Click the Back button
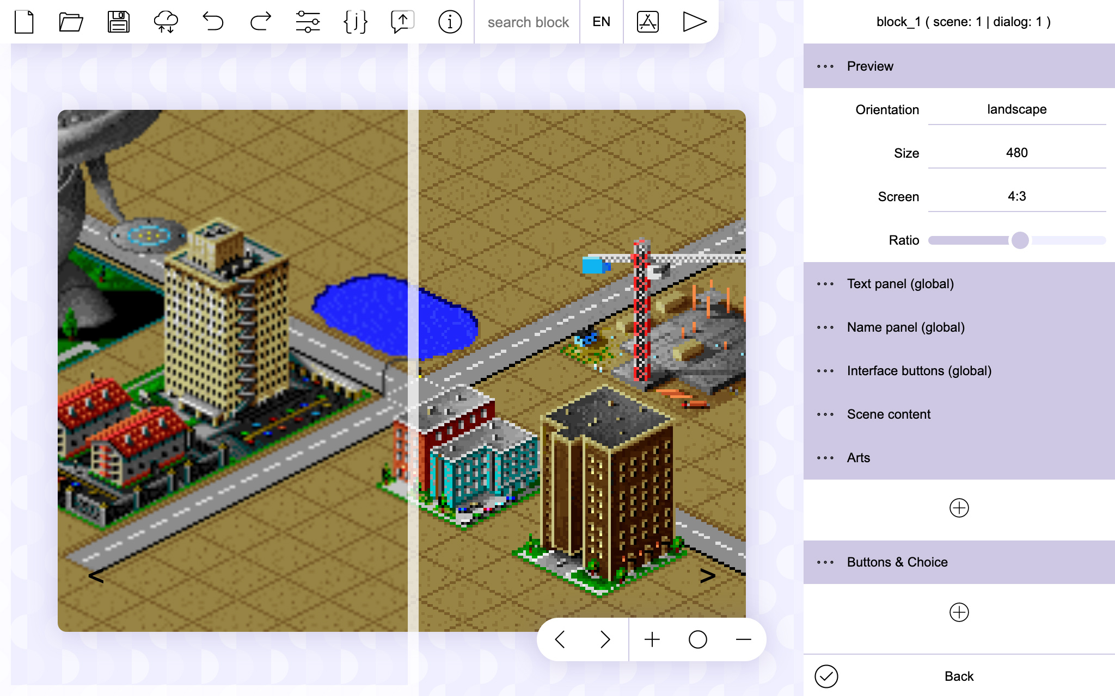The image size is (1115, 696). pyautogui.click(x=959, y=676)
